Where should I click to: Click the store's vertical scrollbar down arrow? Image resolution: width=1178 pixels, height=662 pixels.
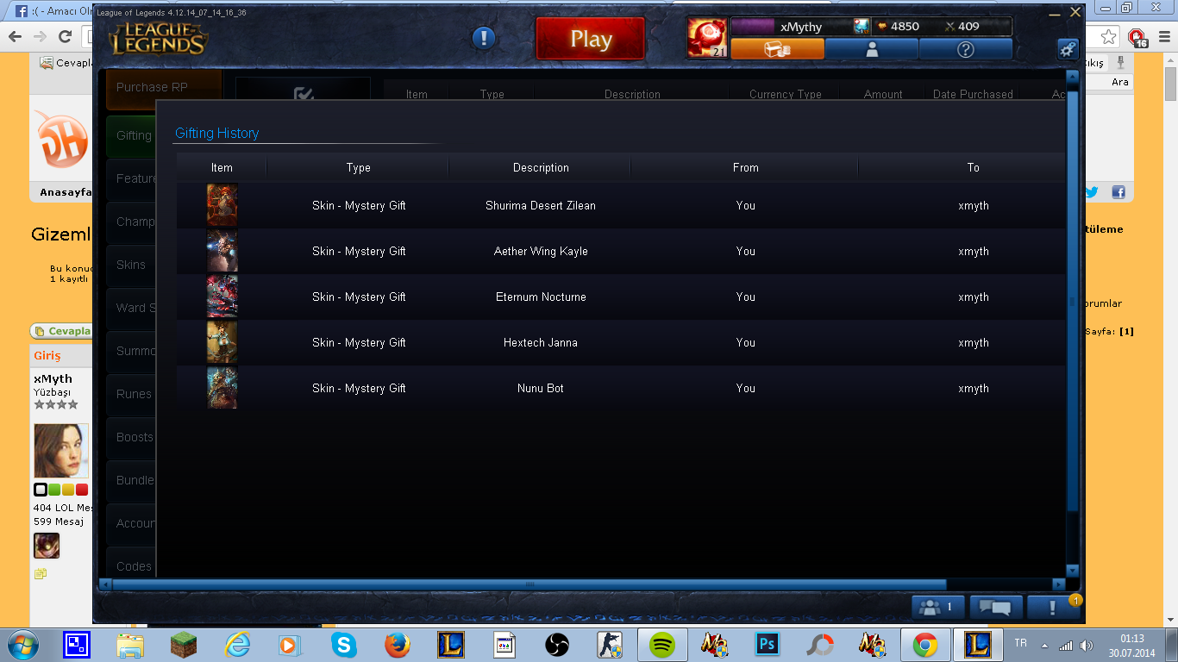pyautogui.click(x=1073, y=571)
